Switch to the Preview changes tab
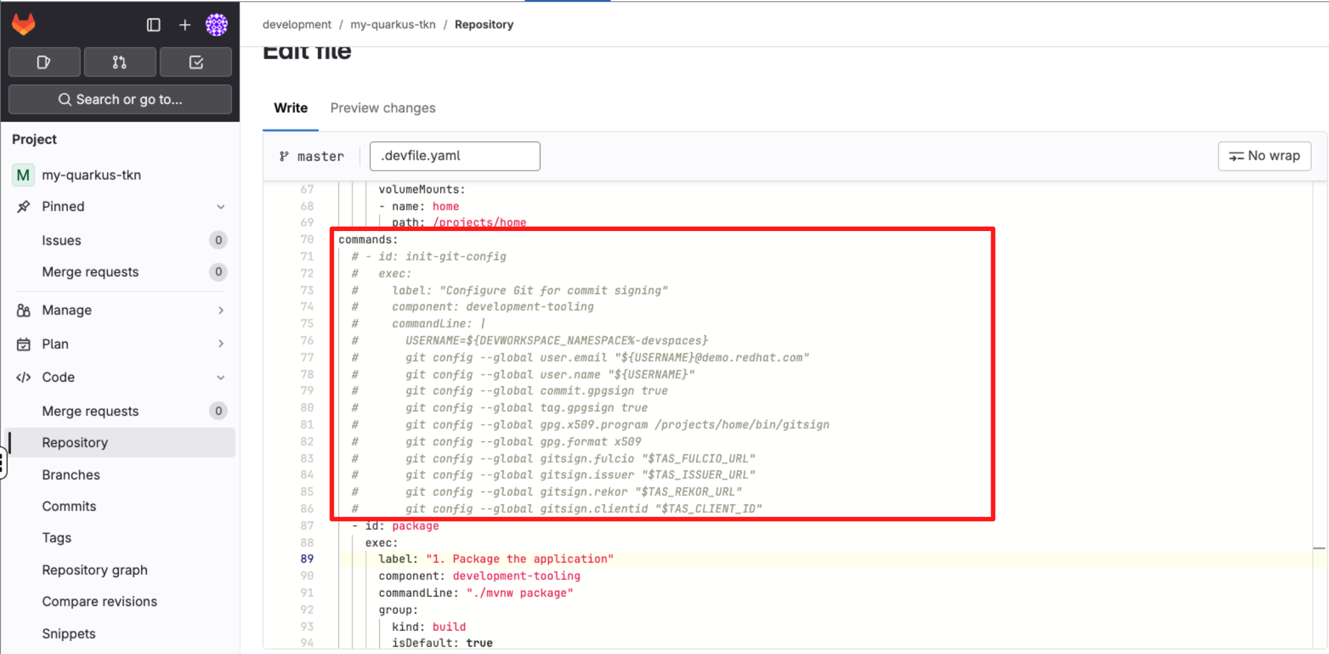Screen dimensions: 1329x654 click(x=383, y=108)
